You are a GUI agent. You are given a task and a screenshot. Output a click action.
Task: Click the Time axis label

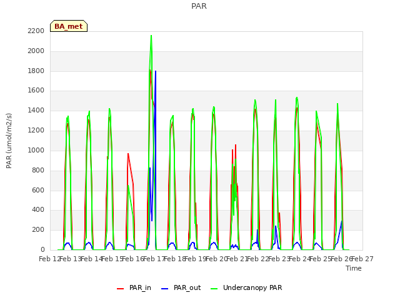[x=354, y=268]
